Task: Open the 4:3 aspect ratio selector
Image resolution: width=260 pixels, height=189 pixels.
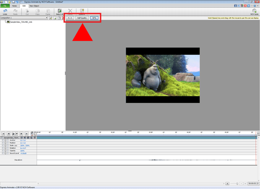Action: coord(70,18)
